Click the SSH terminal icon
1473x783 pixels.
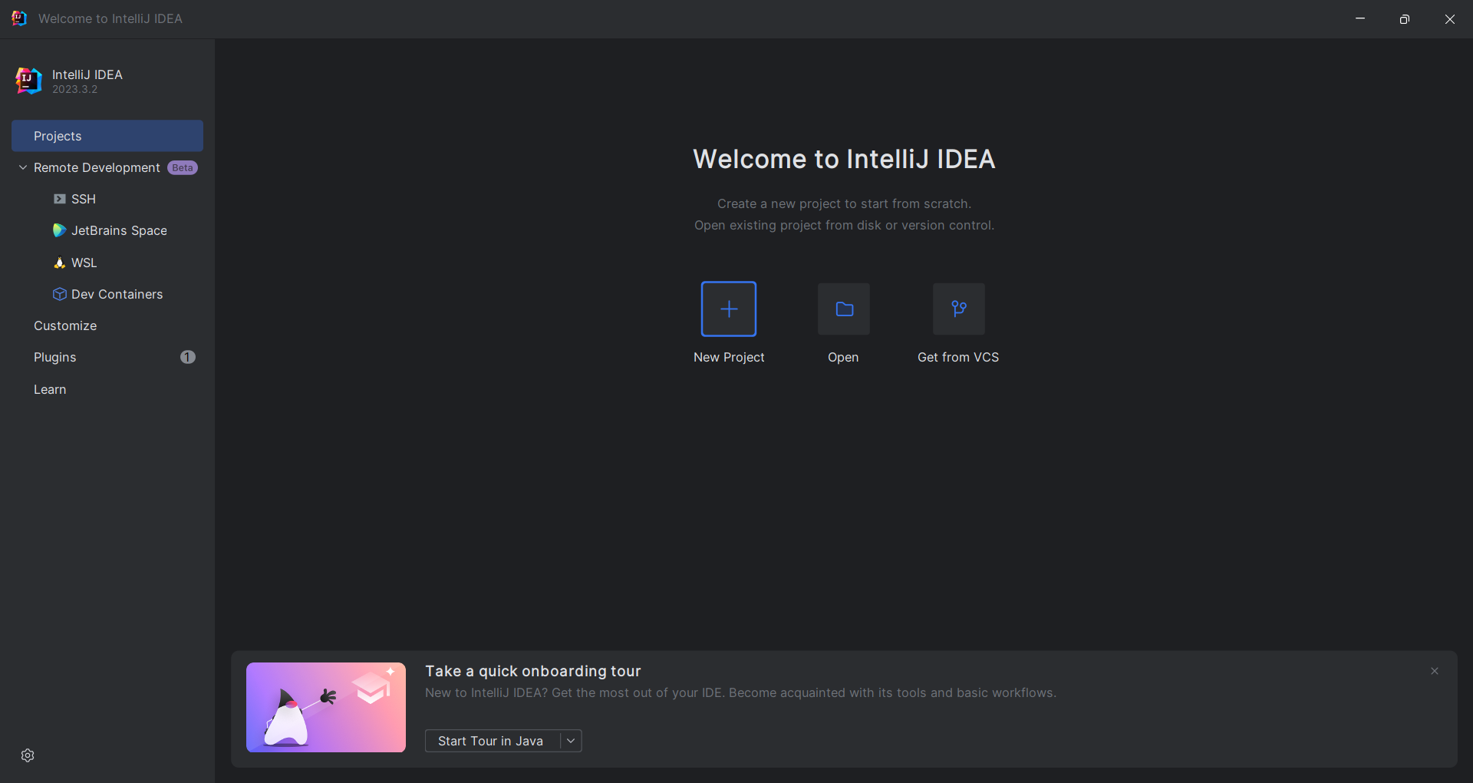coord(59,199)
